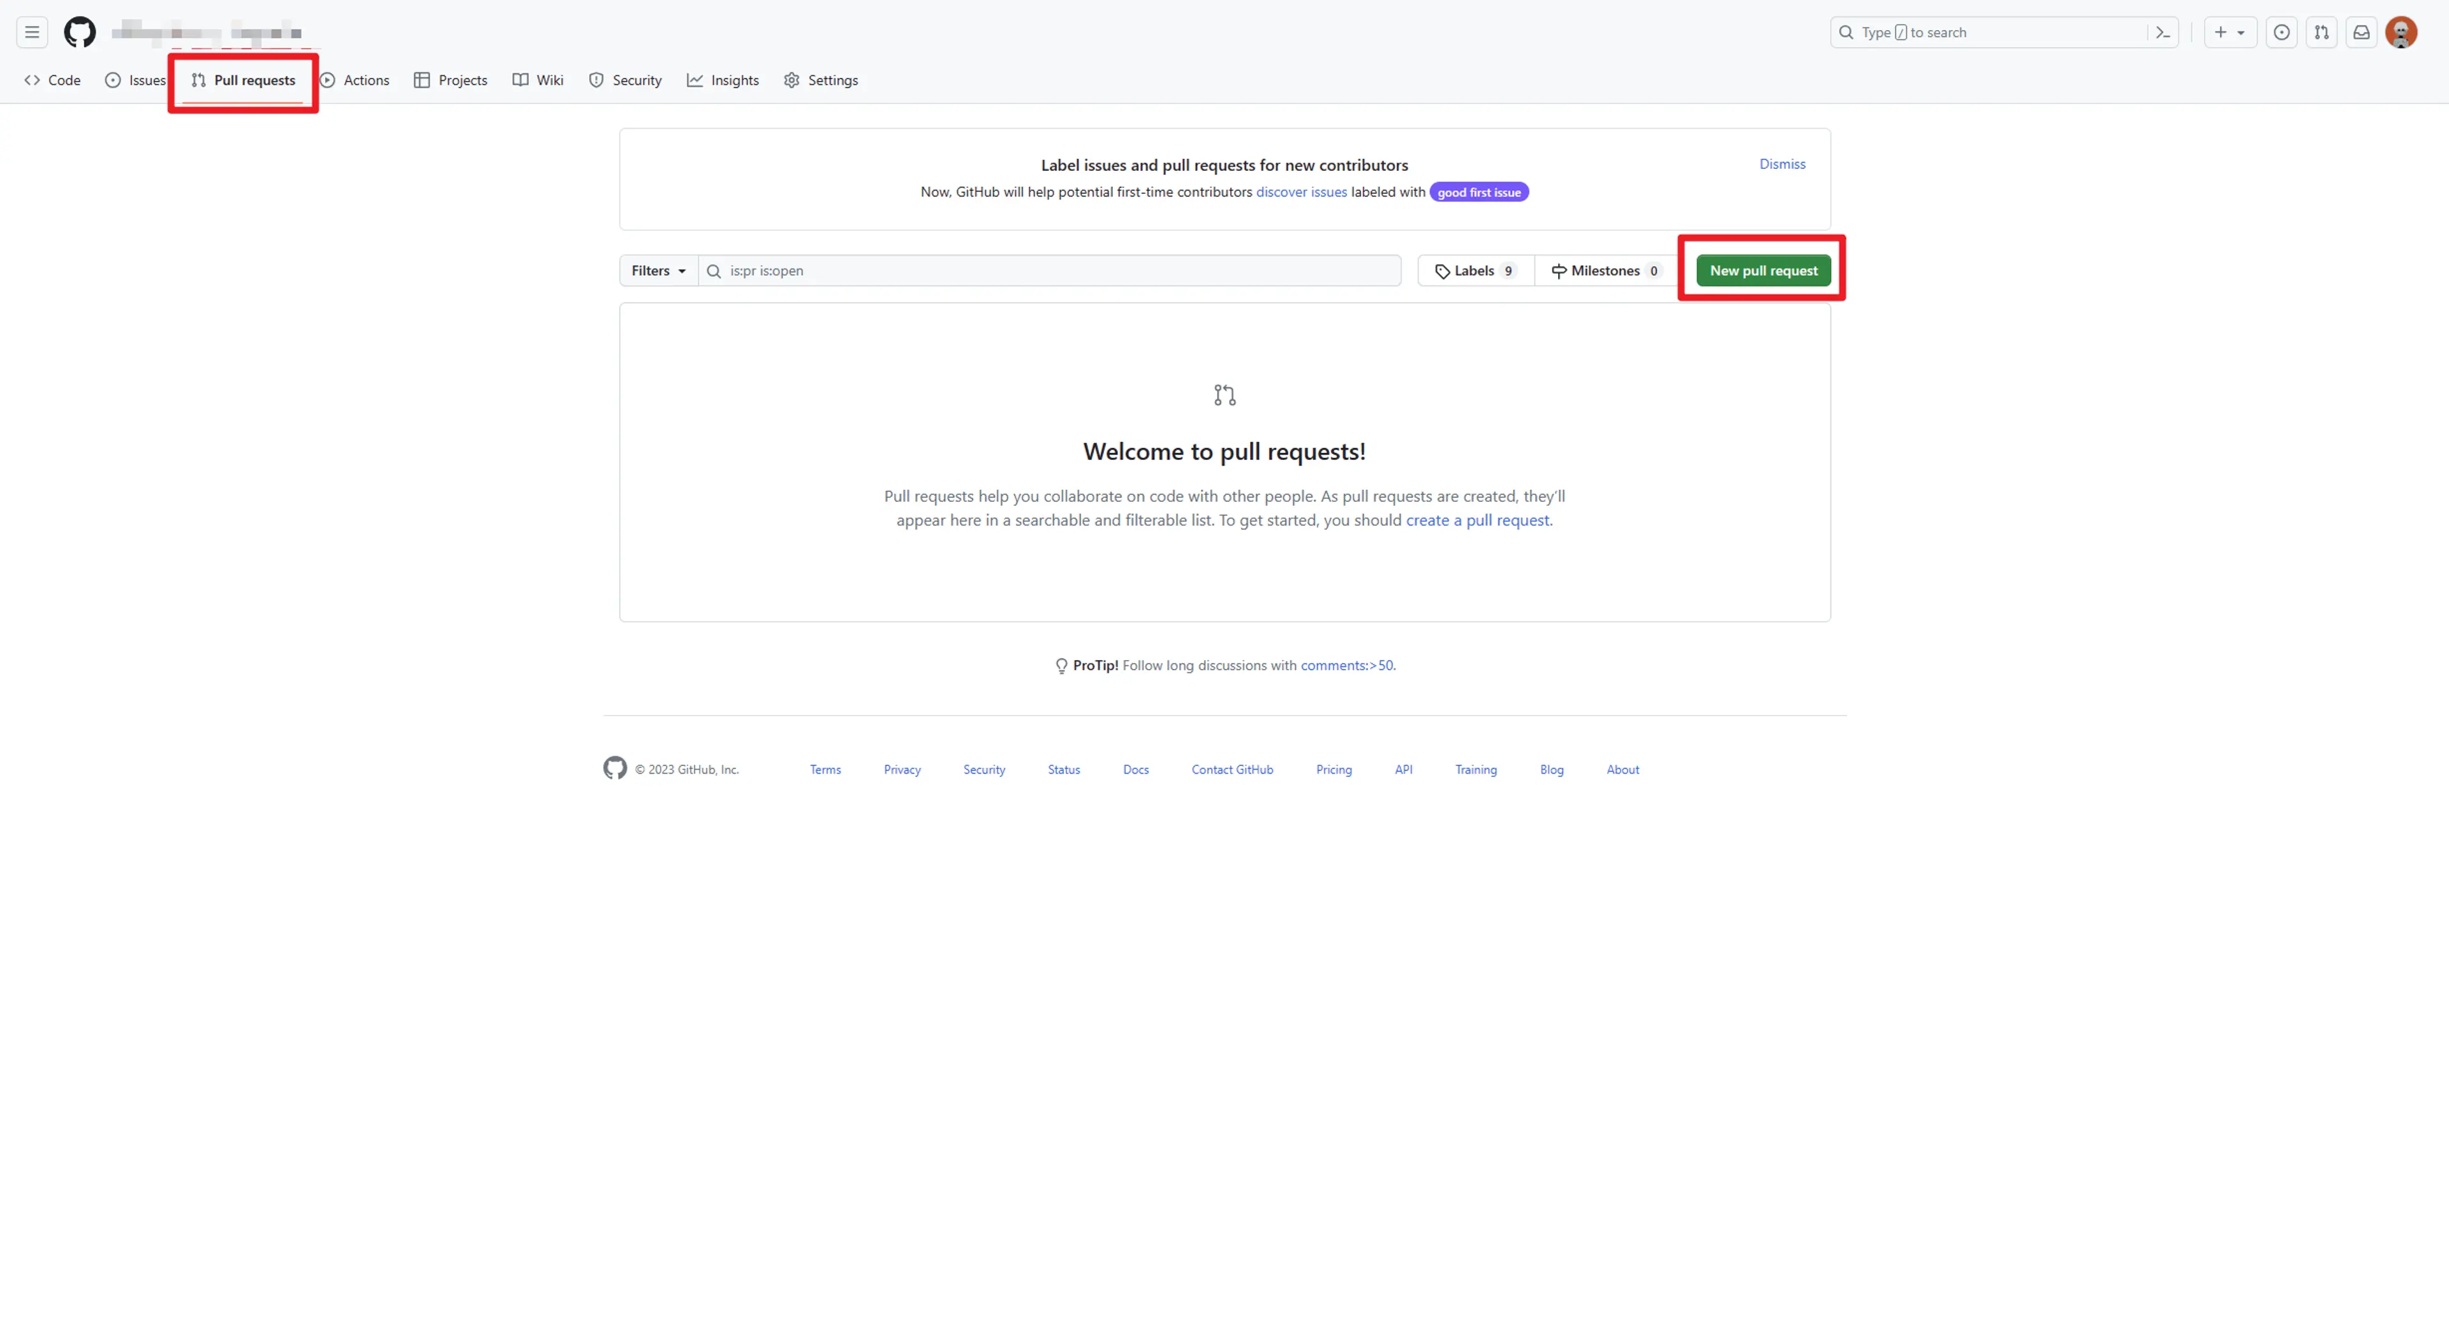This screenshot has width=2449, height=1317.
Task: Dismiss the new contributors banner
Action: pyautogui.click(x=1782, y=163)
